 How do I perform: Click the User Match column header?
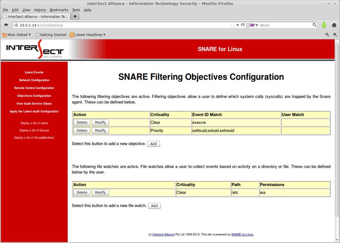(306, 114)
